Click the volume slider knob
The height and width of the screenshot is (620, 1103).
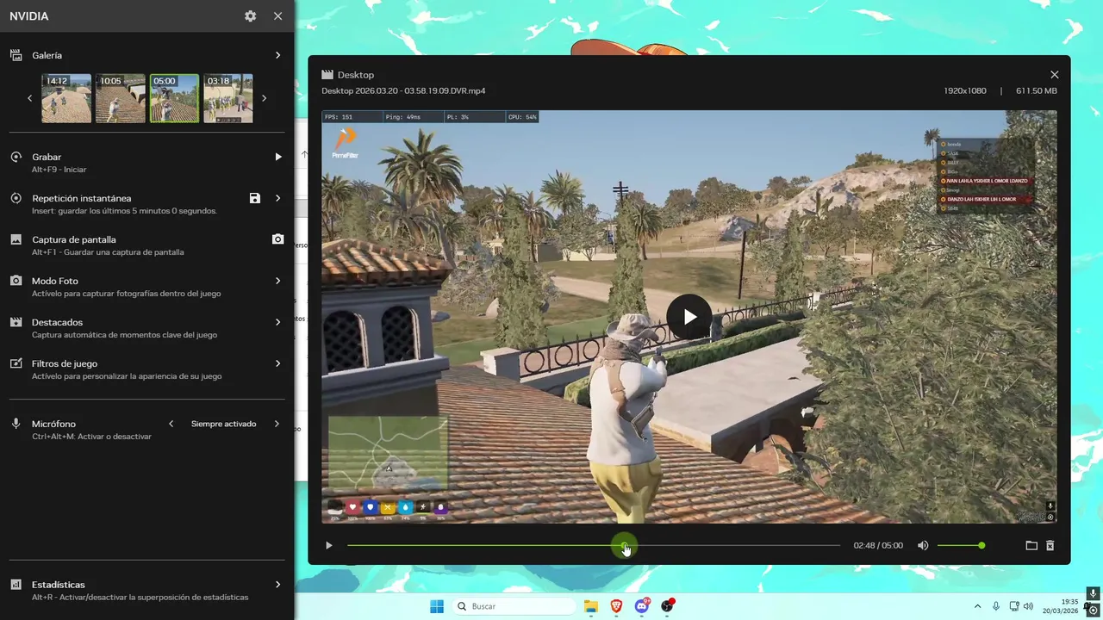point(981,545)
